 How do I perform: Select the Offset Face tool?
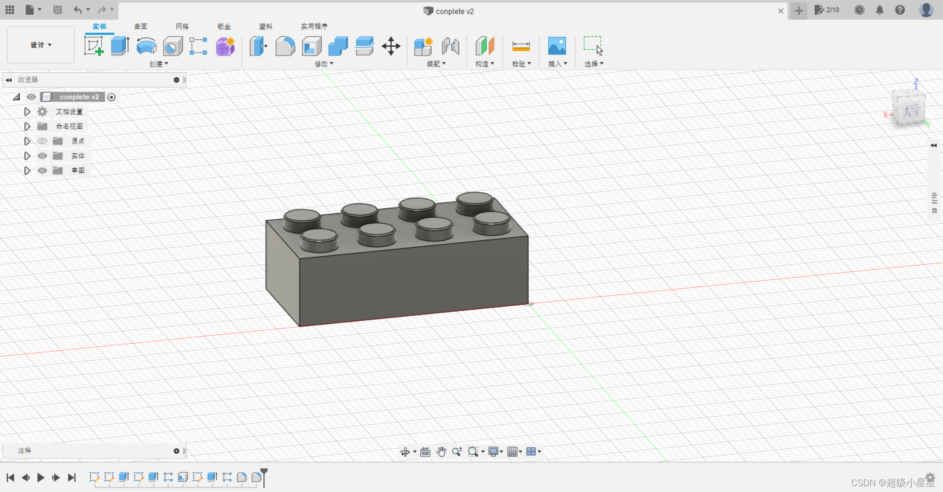tap(364, 46)
